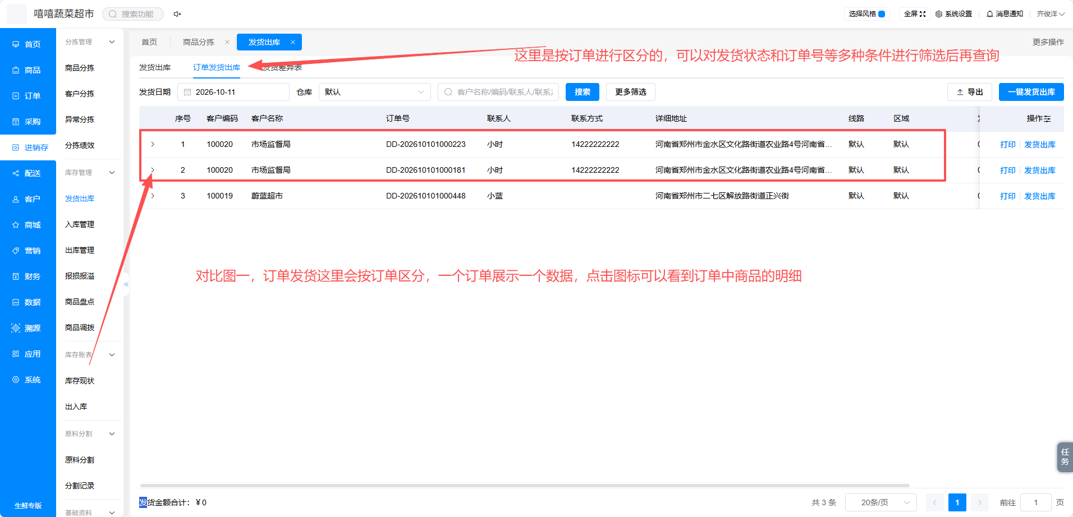The width and height of the screenshot is (1073, 517).
Task: Expand order row DD-202610101000448 details
Action: [153, 196]
